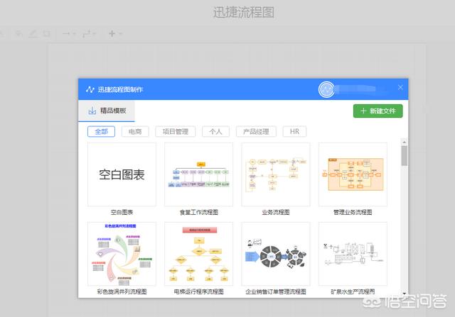Open the 业务流程图 template thumbnail
This screenshot has width=455, height=317.
pos(276,174)
